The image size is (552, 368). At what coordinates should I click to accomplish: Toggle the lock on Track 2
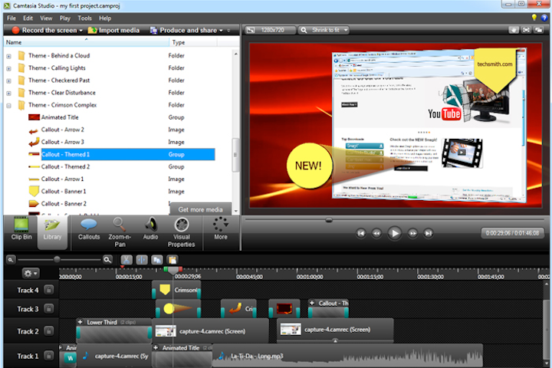coord(49,331)
